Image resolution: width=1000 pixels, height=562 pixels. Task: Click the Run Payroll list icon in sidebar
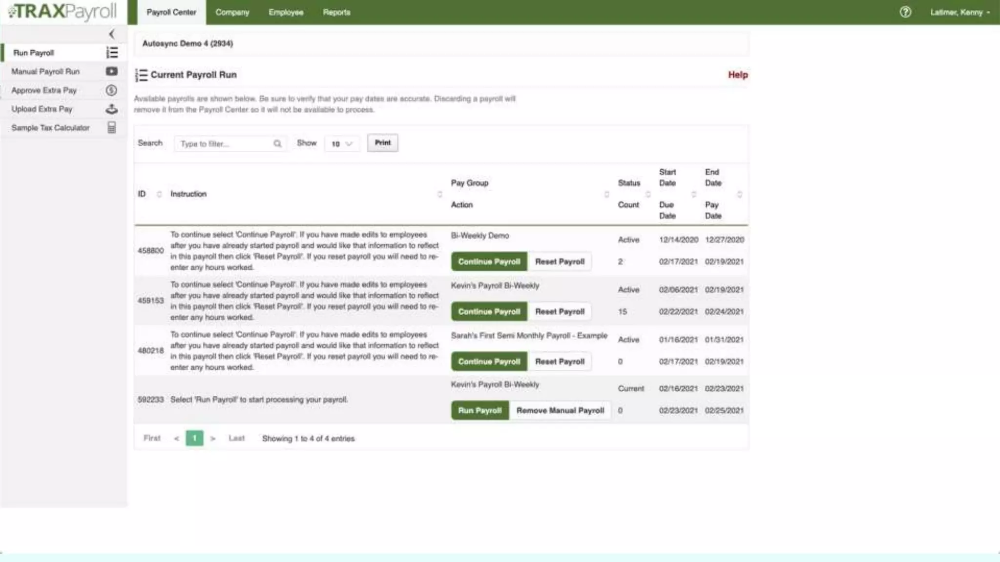112,53
